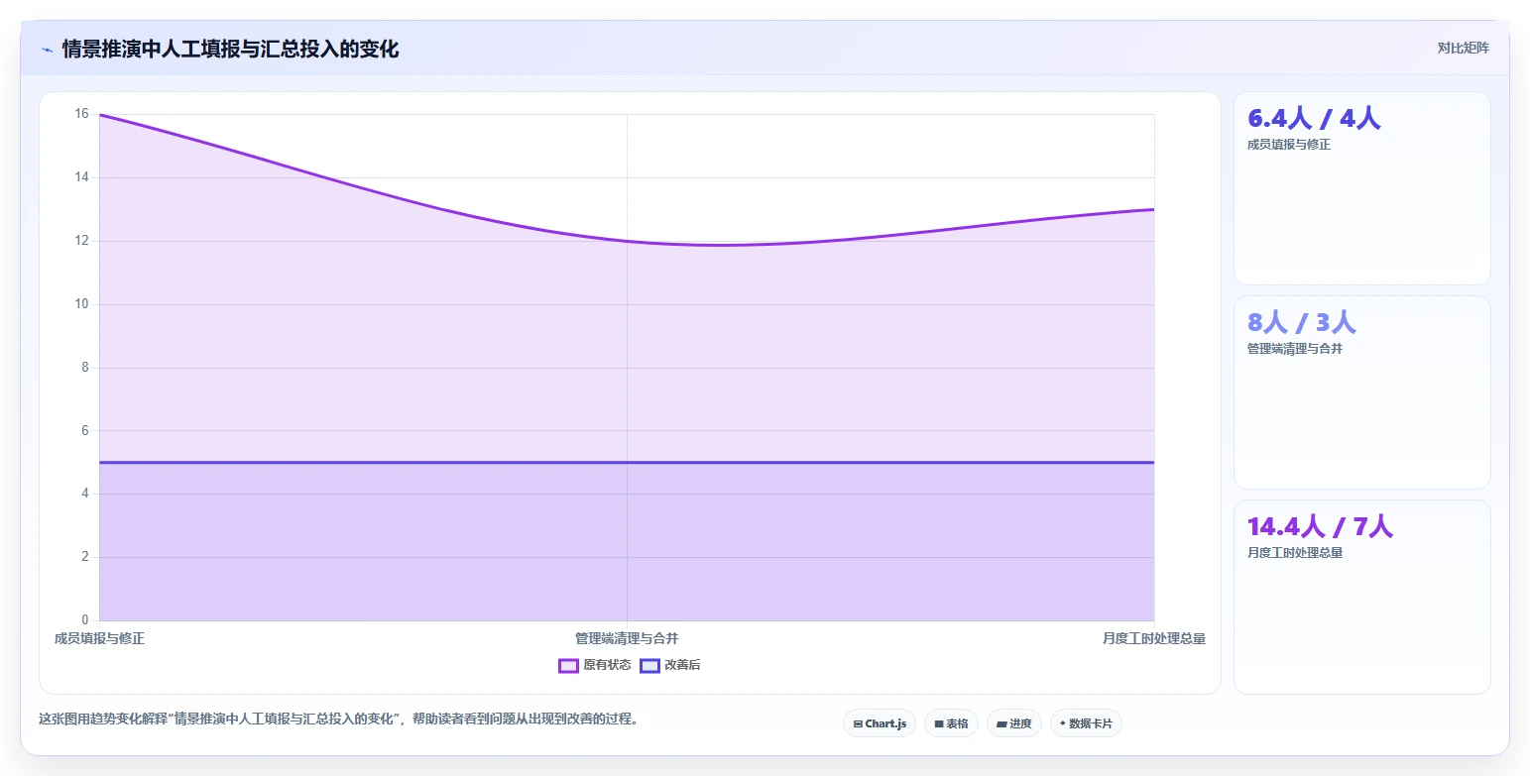Toggle the 改善后 legend series
The image size is (1530, 776).
coord(670,665)
